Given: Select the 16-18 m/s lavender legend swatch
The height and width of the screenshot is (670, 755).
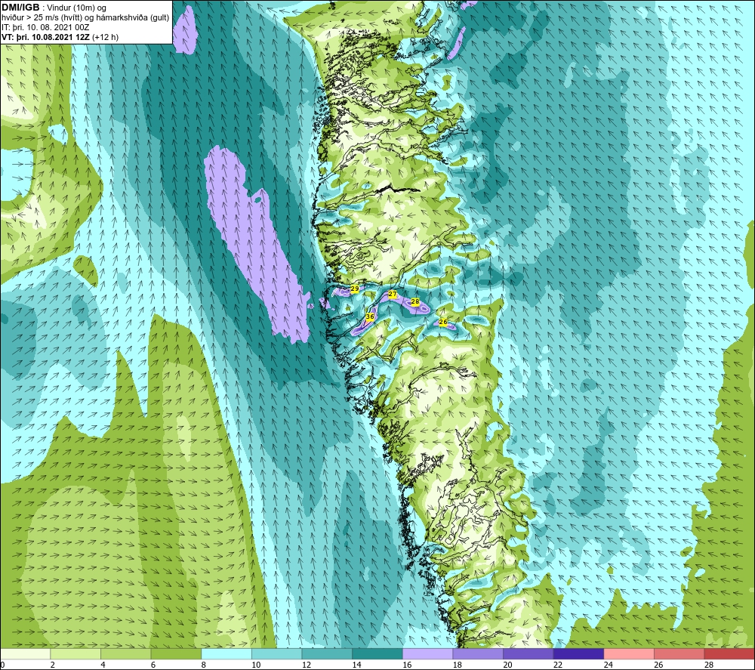Looking at the screenshot, I should (427, 653).
